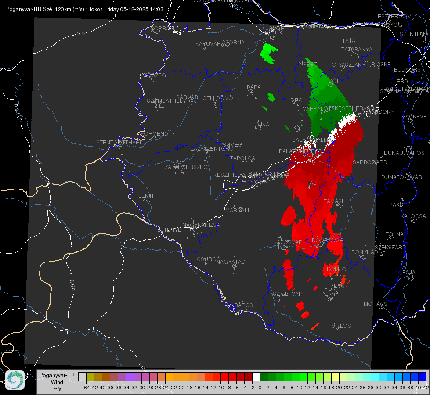Screen dimensions: 430x395
Task: Select the BARCS town label
Action: (x=244, y=305)
